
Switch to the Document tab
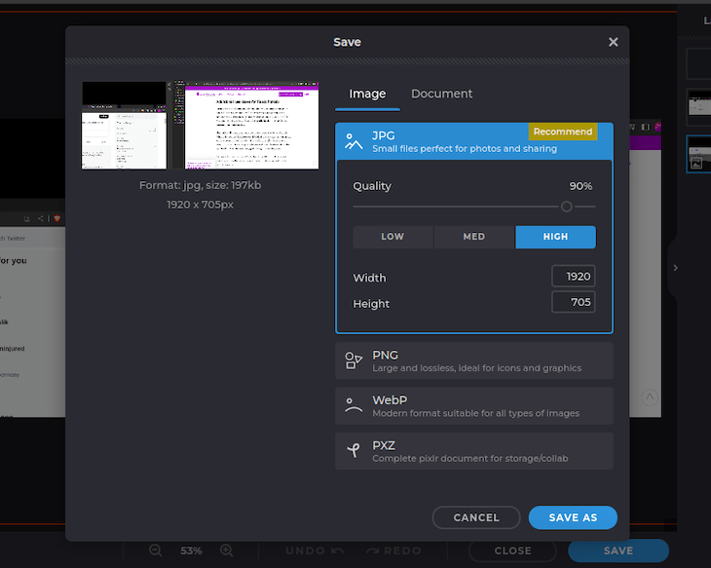pyautogui.click(x=441, y=94)
